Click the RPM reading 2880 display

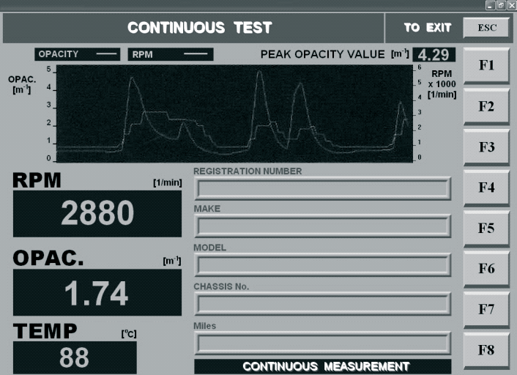coord(97,214)
